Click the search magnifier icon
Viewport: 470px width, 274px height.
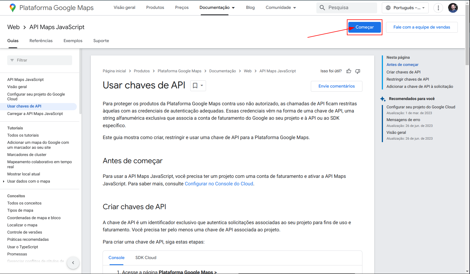[x=322, y=8]
